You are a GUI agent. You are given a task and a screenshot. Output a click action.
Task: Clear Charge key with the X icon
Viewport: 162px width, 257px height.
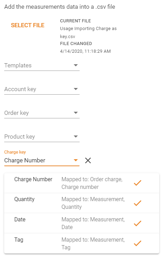[x=88, y=161]
